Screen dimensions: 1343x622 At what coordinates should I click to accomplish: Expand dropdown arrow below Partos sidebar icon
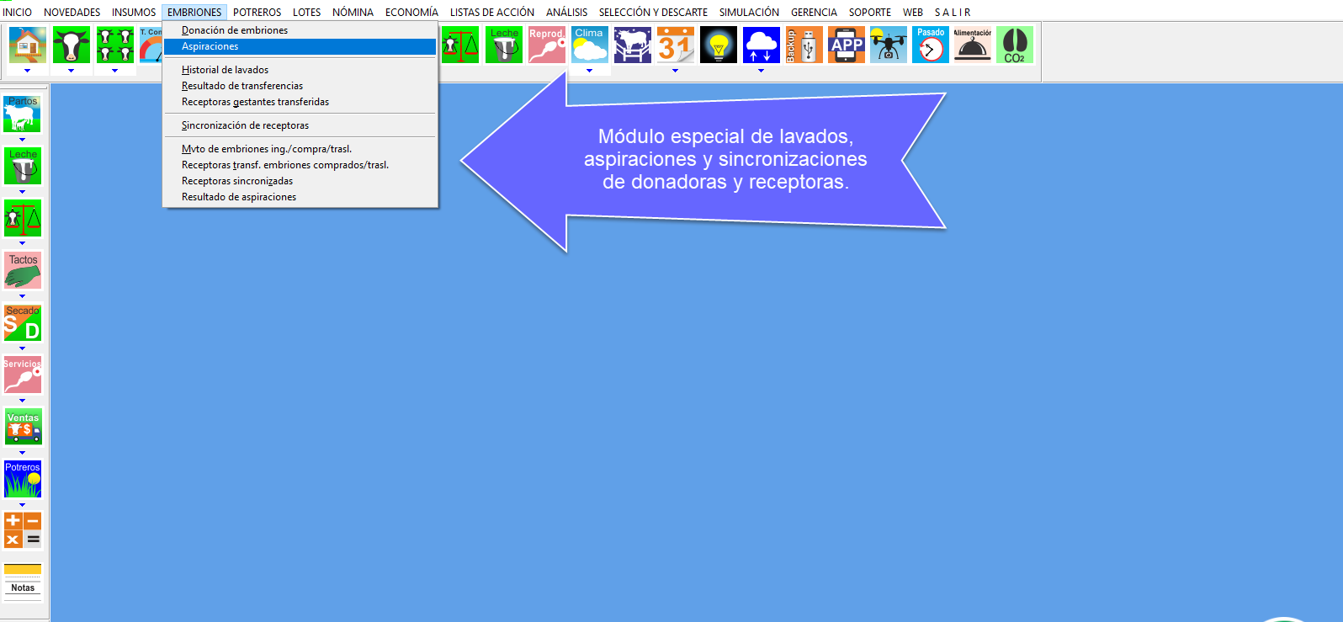(23, 140)
